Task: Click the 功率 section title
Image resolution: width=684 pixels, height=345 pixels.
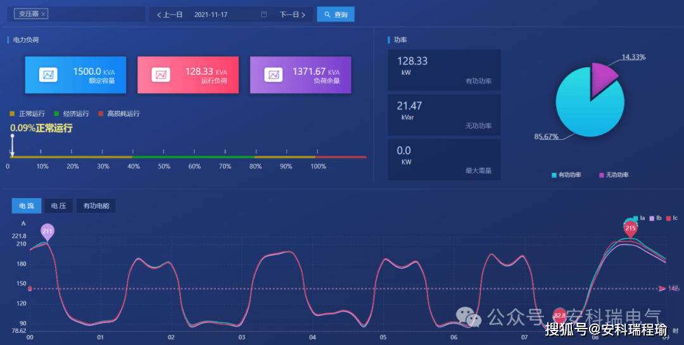Action: (400, 40)
